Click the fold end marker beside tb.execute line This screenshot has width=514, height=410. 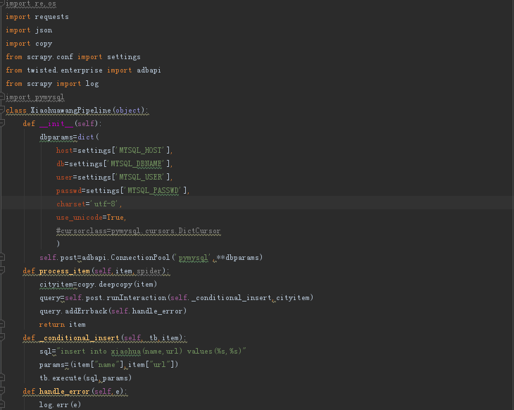[1, 378]
